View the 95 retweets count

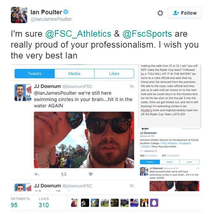[x=14, y=205]
